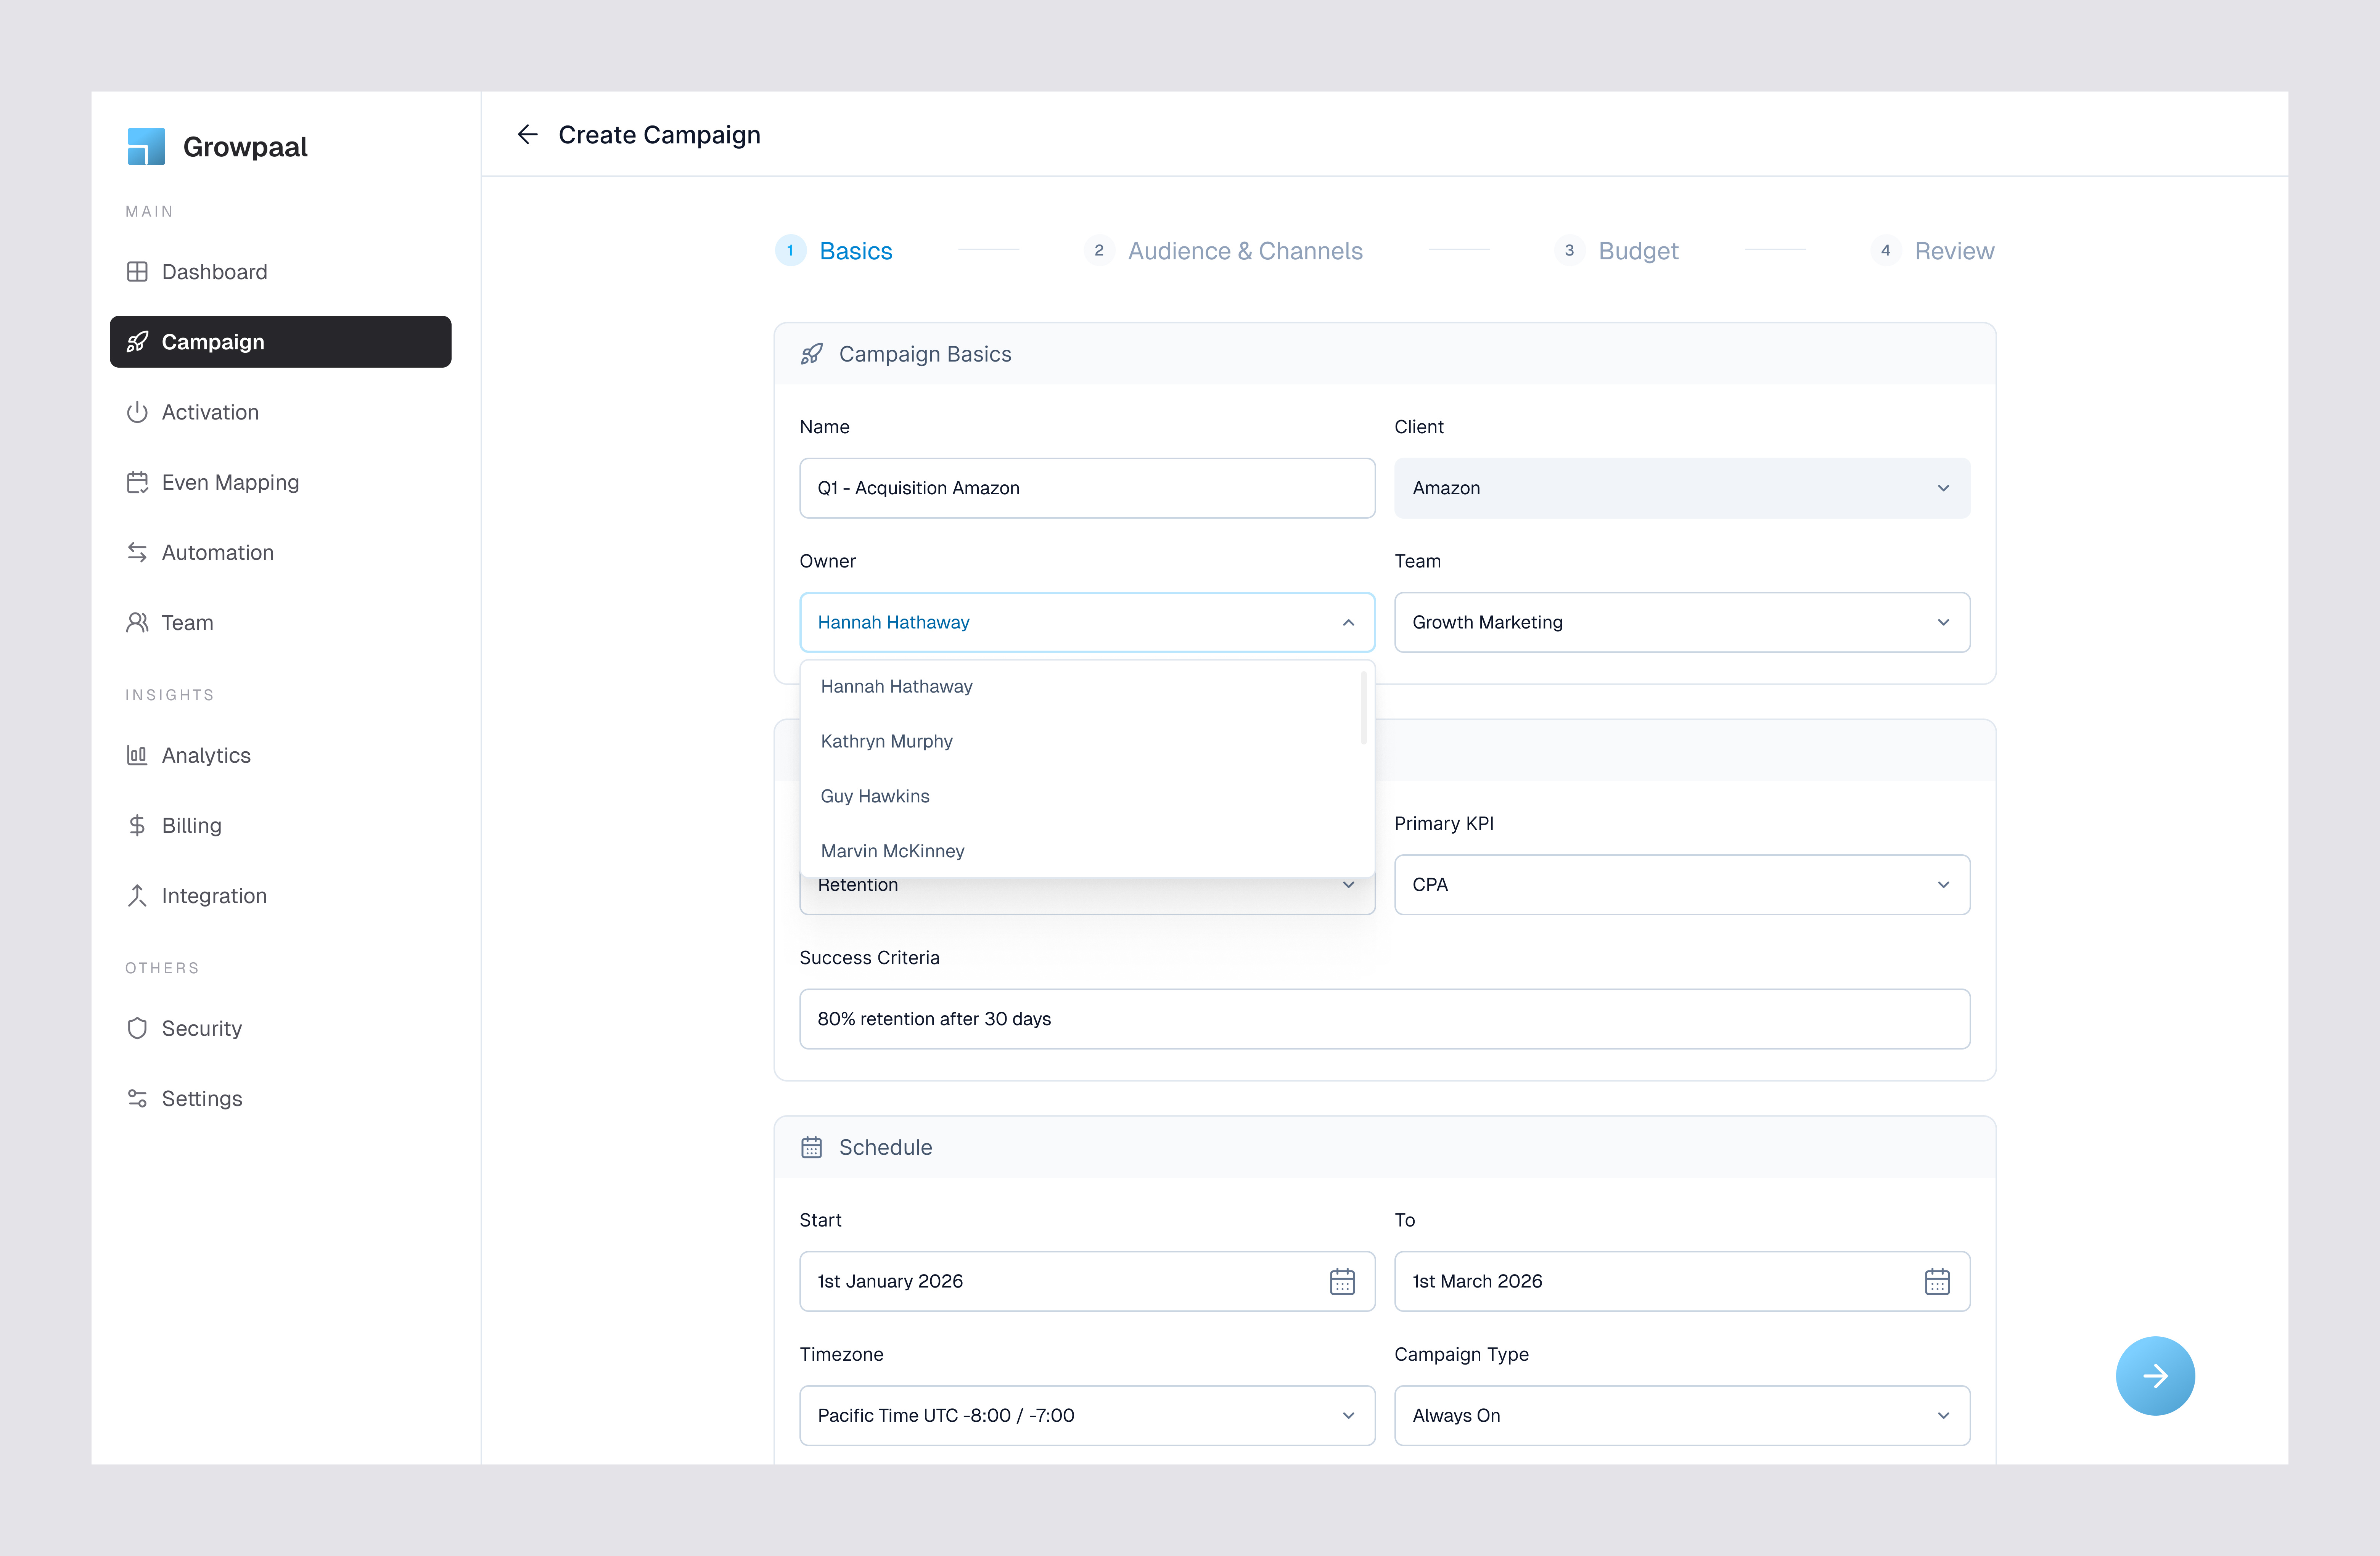Viewport: 2380px width, 1556px height.
Task: Select the Automation arrows icon
Action: pos(137,552)
